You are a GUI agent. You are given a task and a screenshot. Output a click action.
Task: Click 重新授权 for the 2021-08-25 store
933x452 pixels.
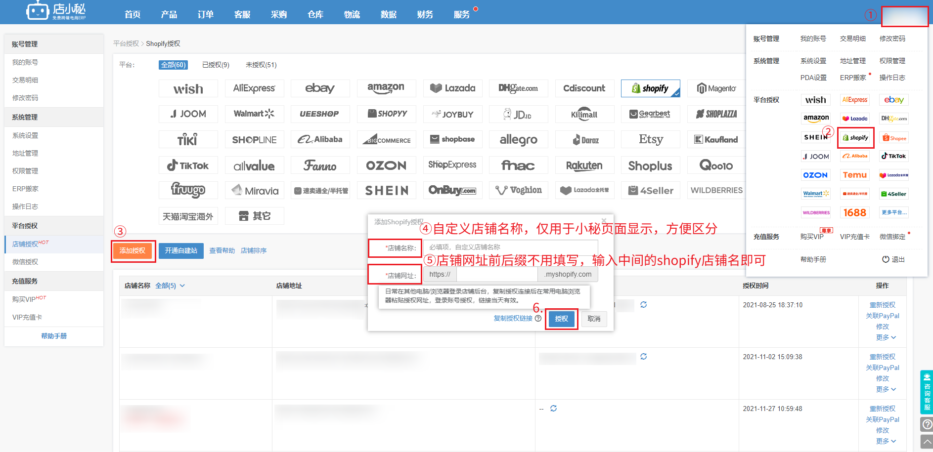(883, 305)
